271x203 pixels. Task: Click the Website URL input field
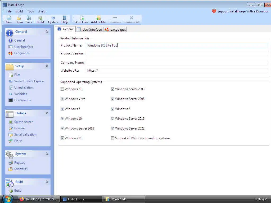(176, 71)
